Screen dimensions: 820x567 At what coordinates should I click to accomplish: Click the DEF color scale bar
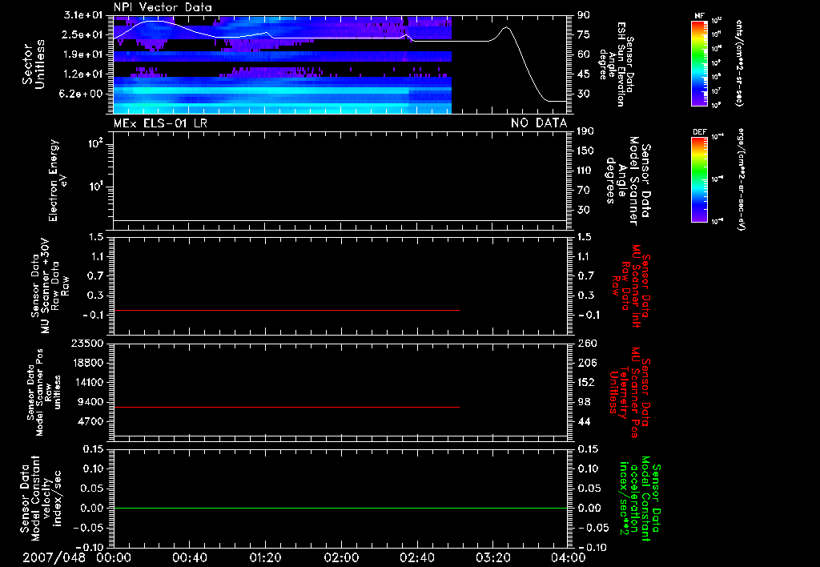[699, 179]
